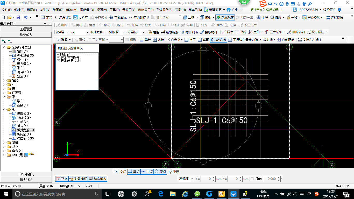Open the 工具(T) menu
Image resolution: width=354 pixels, height=199 pixels.
[115, 10]
